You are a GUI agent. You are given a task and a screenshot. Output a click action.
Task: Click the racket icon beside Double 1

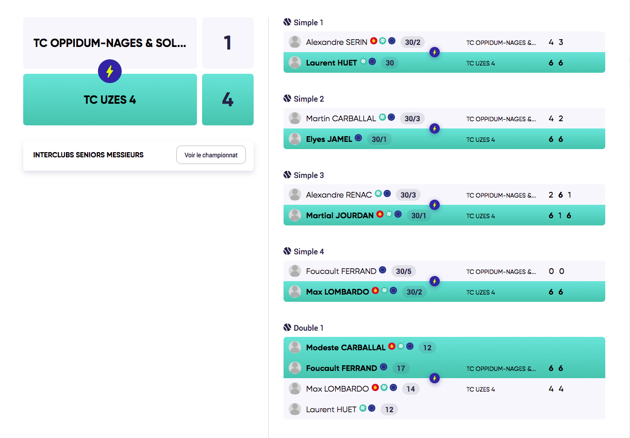click(x=288, y=328)
